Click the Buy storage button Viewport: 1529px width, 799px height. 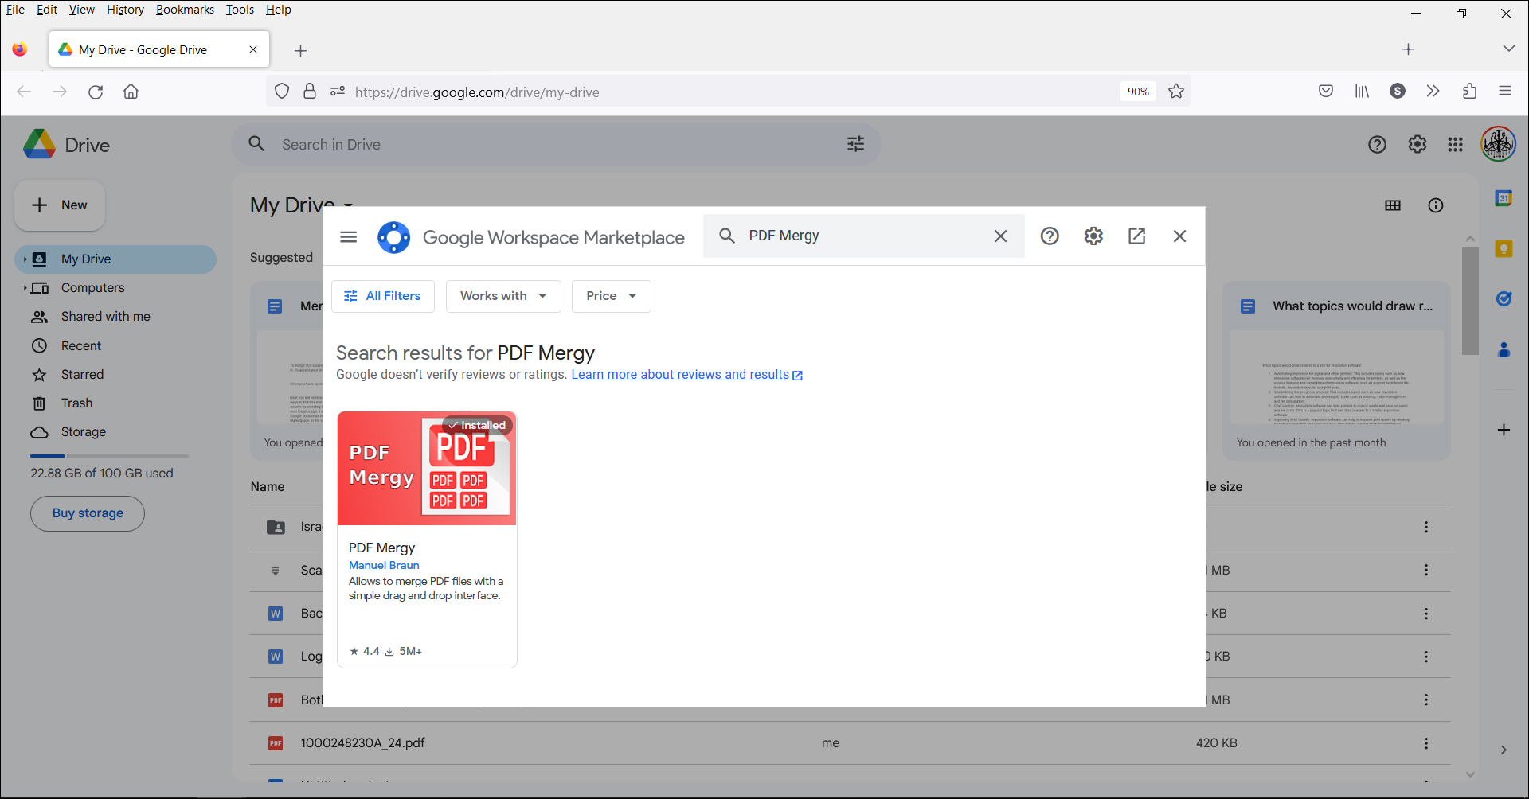88,513
